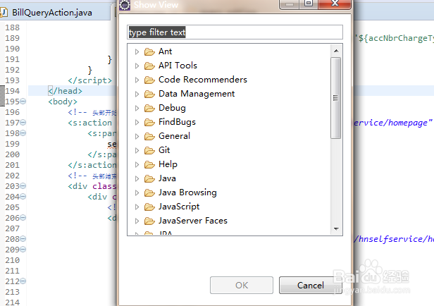Select the FindBugs tree item
The image size is (434, 306).
pyautogui.click(x=177, y=122)
